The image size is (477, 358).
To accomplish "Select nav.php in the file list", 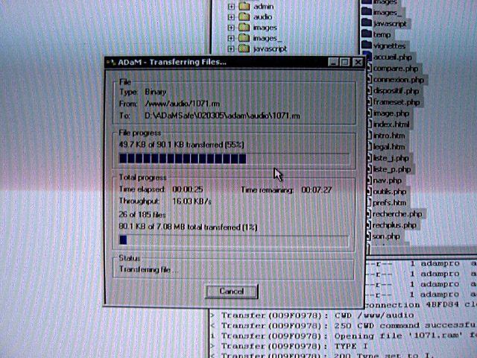I will click(388, 180).
